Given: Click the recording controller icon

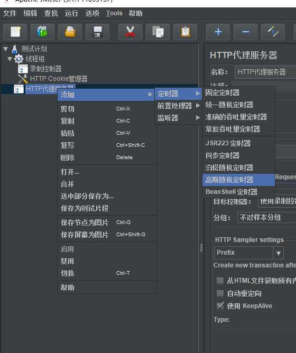Looking at the screenshot, I should click(23, 69).
